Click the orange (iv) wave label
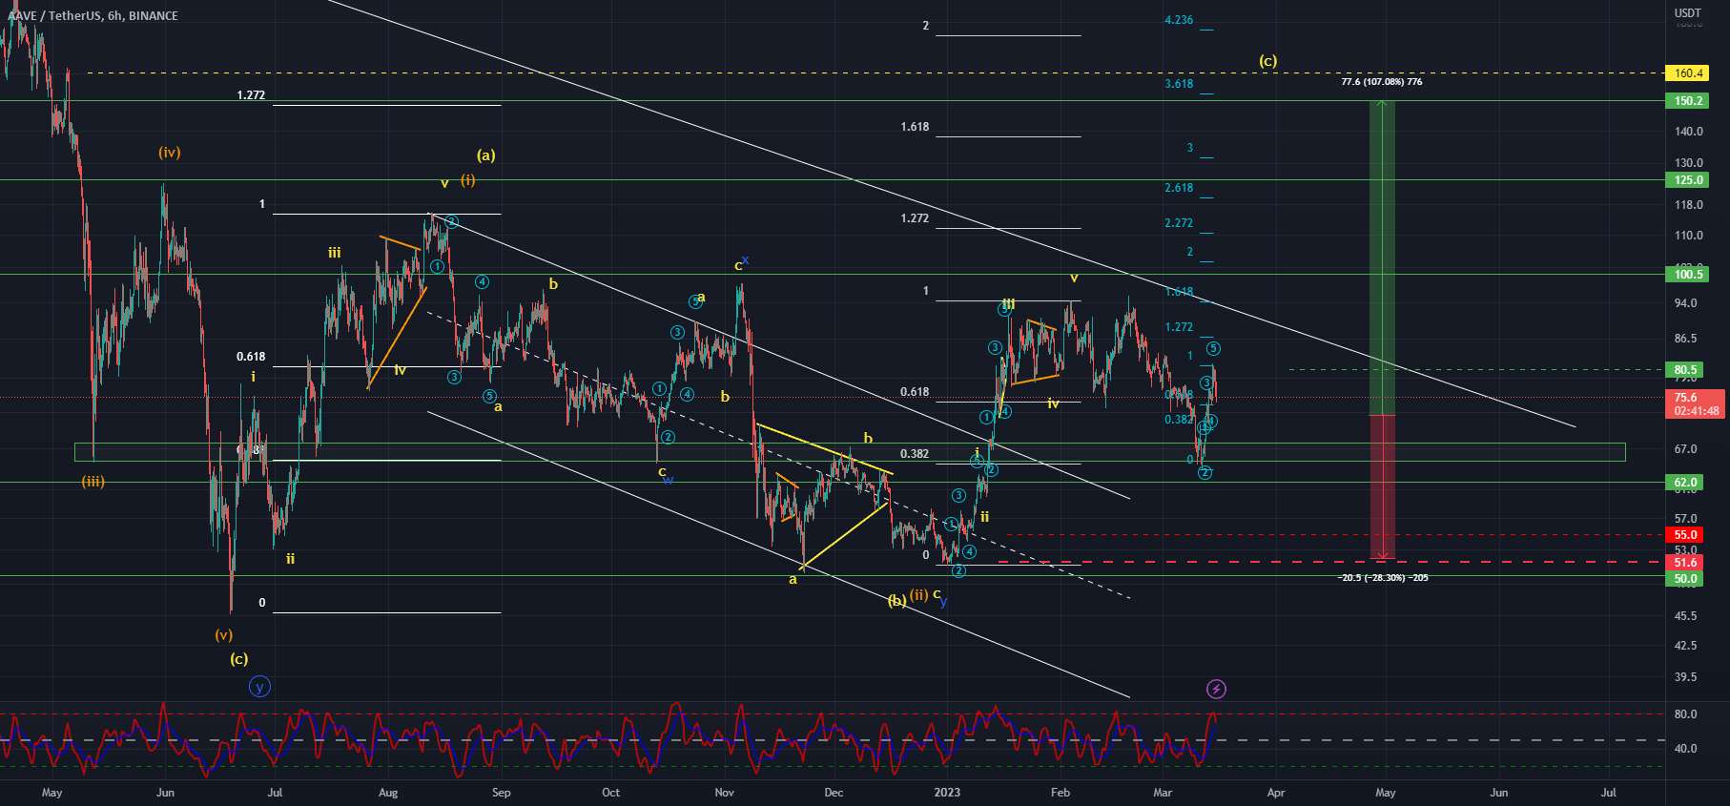This screenshot has height=806, width=1730. point(170,153)
